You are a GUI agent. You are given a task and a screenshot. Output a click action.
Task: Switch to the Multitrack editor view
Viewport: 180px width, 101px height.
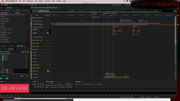[x=14, y=5]
